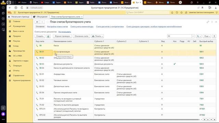Select Депозитные счета row
This screenshot has height=123, width=219.
point(125,87)
